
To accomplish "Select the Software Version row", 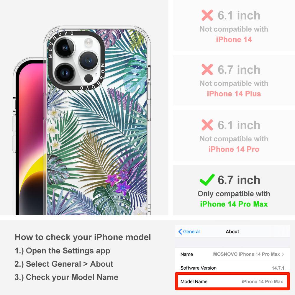I will [232, 268].
